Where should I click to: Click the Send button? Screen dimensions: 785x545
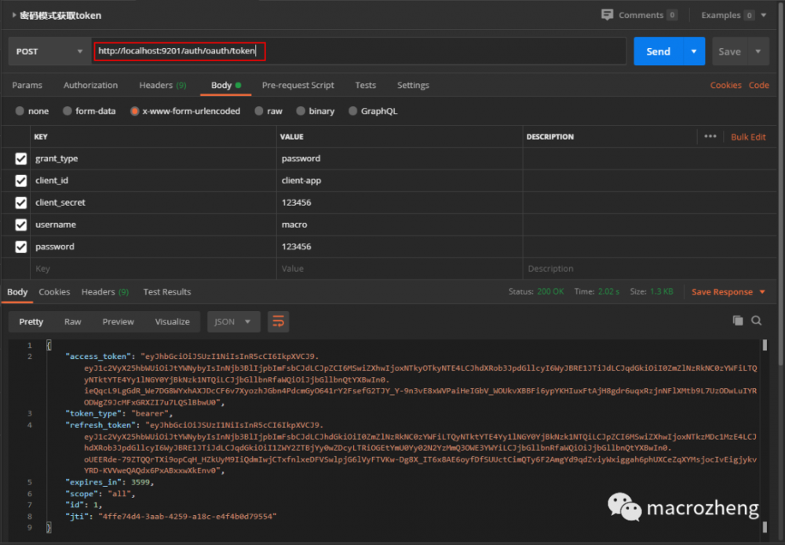point(659,50)
